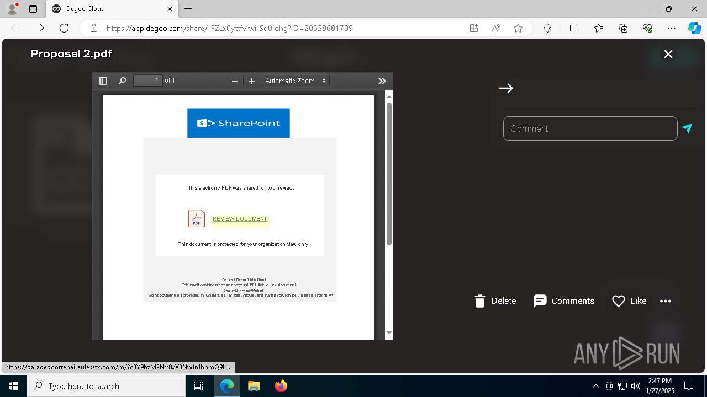This screenshot has height=397, width=707.
Task: Open a new browser tab
Action: (x=188, y=9)
